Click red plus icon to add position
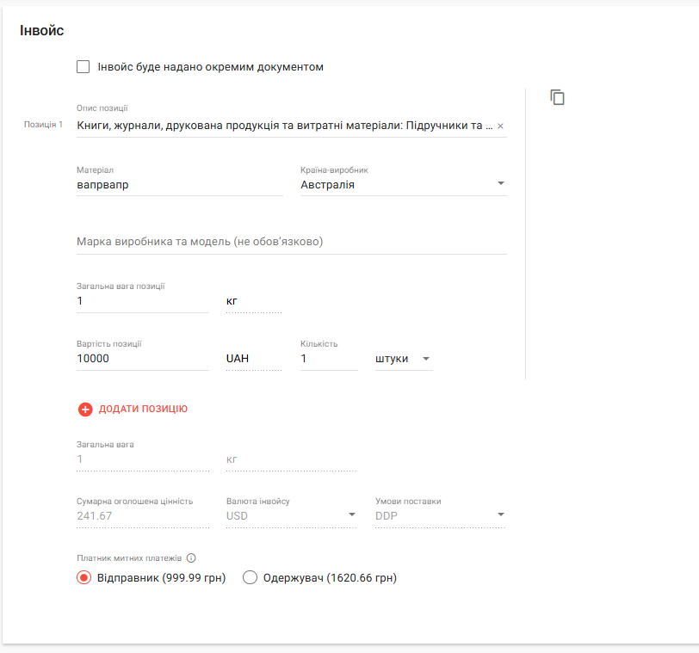 click(85, 409)
